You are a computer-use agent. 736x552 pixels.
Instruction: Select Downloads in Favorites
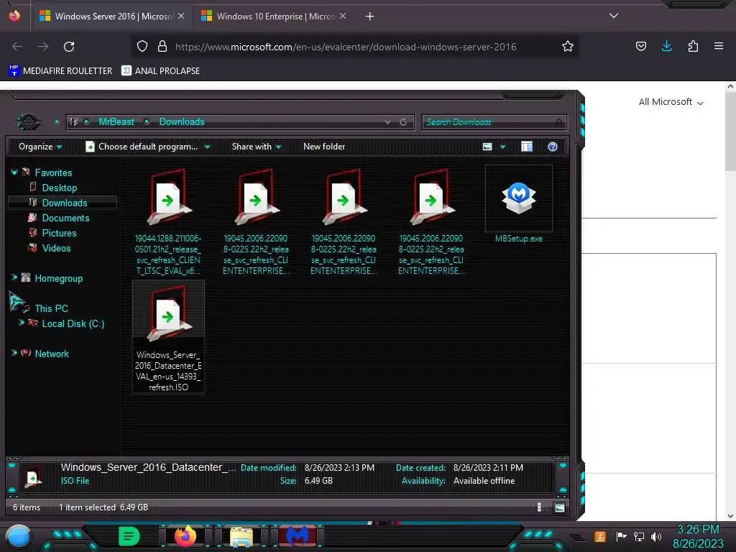click(x=64, y=203)
